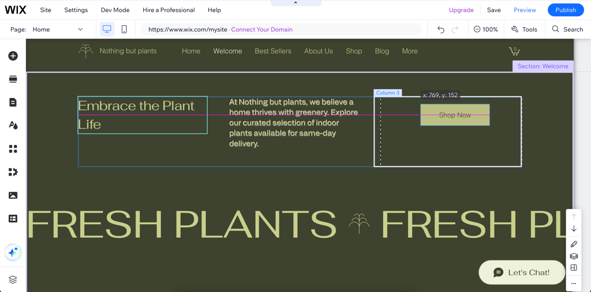
Task: Click the Section: Welcome label
Action: pos(543,66)
